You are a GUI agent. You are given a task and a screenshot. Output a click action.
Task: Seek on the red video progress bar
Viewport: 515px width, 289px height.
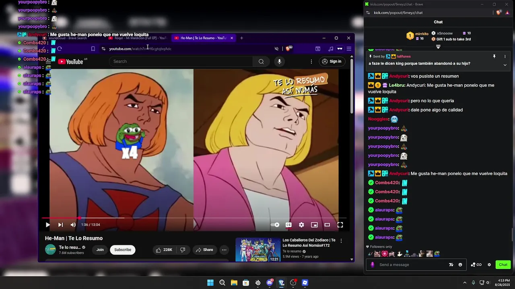[194, 218]
